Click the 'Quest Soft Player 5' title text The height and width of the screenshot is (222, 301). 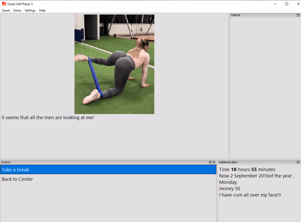coord(19,4)
